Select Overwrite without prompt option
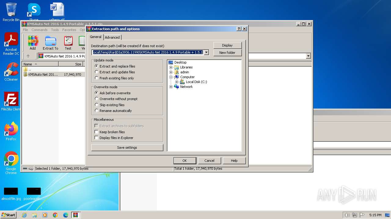The width and height of the screenshot is (391, 219). (116, 99)
